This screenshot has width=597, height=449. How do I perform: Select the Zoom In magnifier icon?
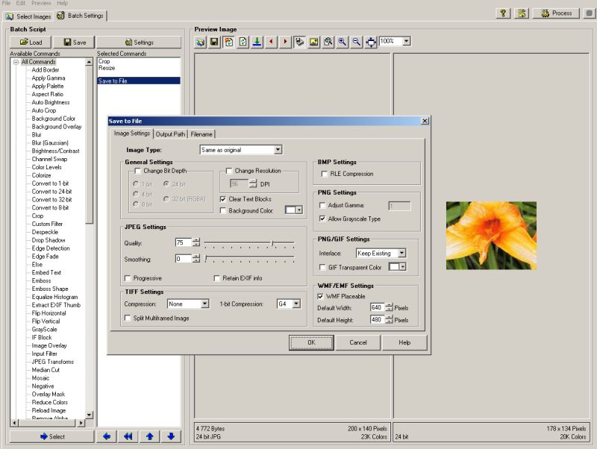(x=342, y=42)
